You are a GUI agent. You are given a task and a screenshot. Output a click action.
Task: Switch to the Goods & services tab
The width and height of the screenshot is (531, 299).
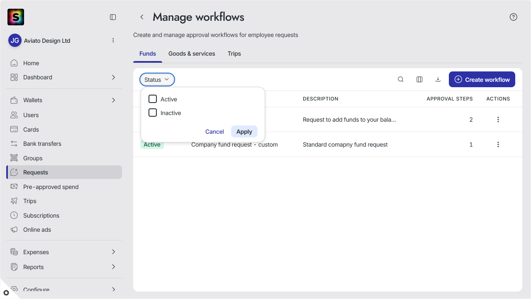click(192, 54)
